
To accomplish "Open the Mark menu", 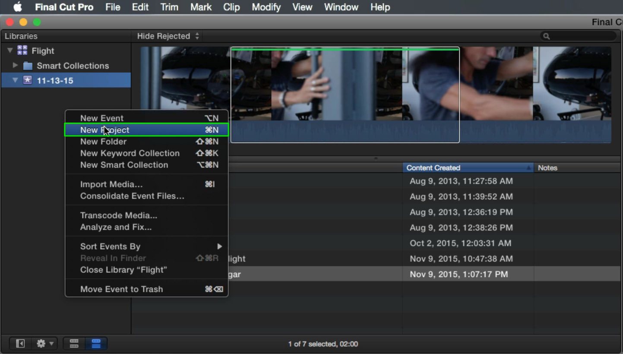I will click(x=201, y=7).
